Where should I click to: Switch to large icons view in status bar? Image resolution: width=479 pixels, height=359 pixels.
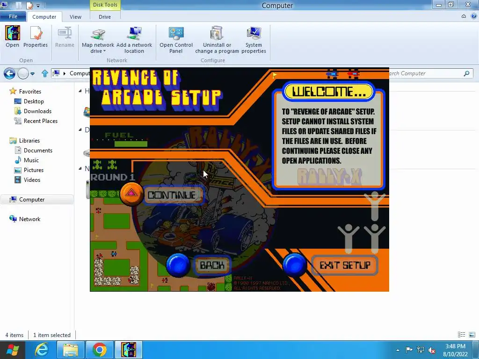point(472,335)
